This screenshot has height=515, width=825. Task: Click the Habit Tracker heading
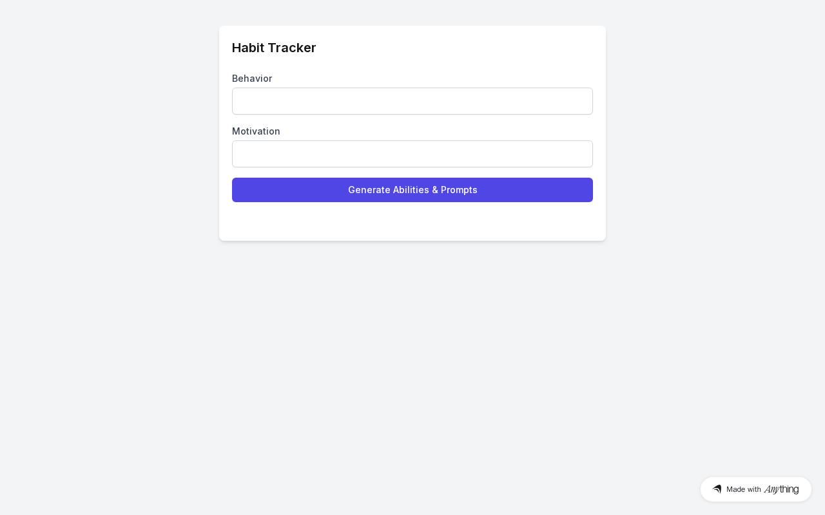click(x=274, y=48)
